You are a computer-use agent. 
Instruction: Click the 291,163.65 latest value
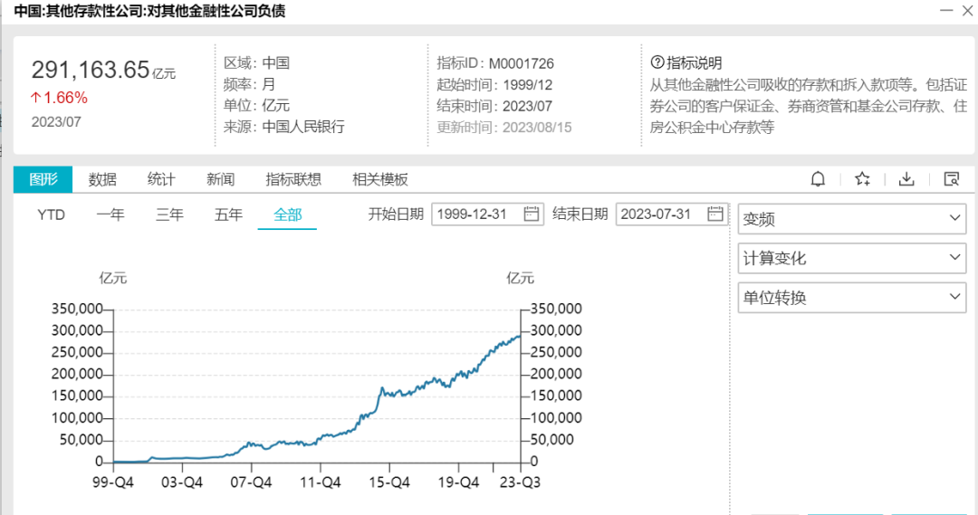[x=91, y=70]
